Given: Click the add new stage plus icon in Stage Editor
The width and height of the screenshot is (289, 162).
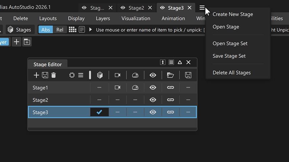Looking at the screenshot, I should [x=37, y=75].
